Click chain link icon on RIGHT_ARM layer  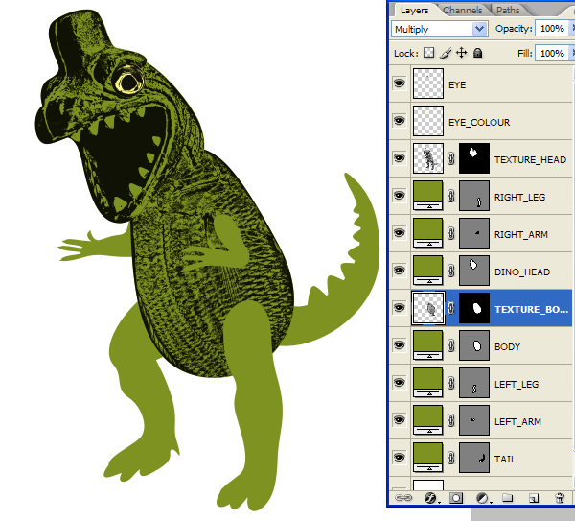coord(451,233)
